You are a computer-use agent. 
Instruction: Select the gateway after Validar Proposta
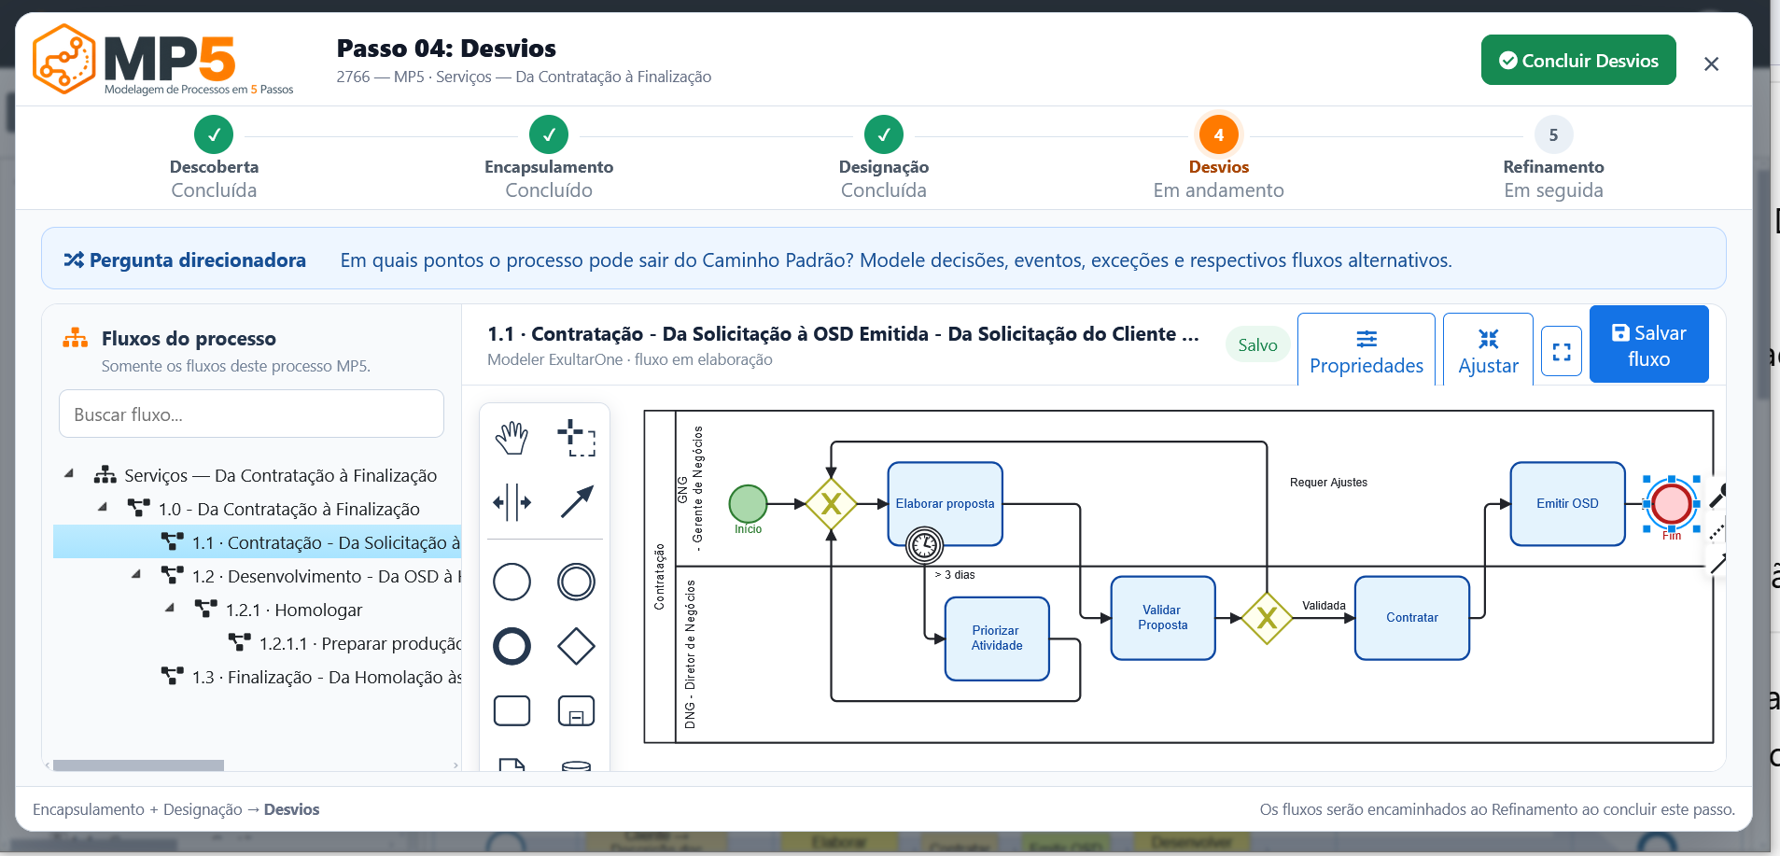pyautogui.click(x=1267, y=618)
